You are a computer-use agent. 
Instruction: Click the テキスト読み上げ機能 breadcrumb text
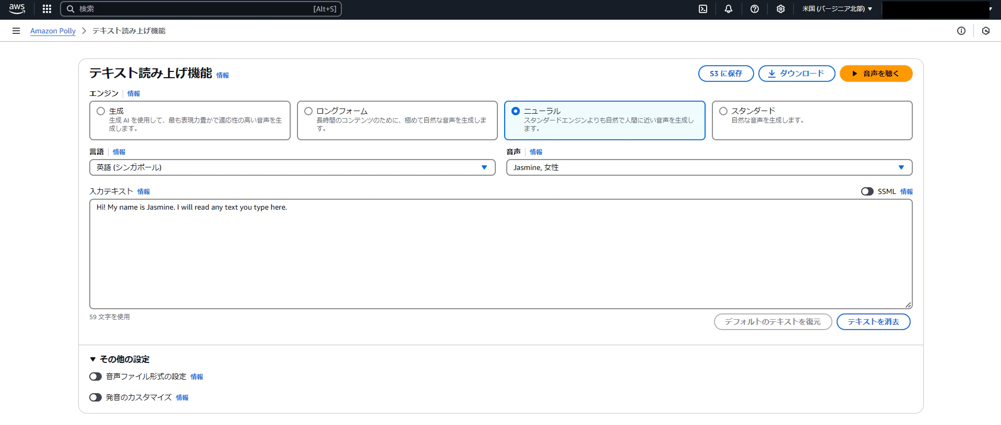click(x=129, y=31)
